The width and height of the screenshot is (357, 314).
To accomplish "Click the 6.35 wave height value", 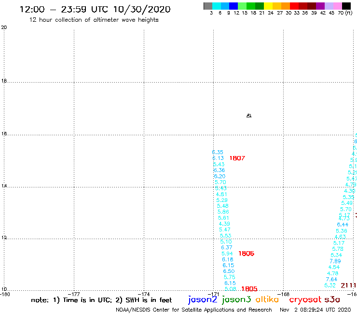I will [x=218, y=152].
